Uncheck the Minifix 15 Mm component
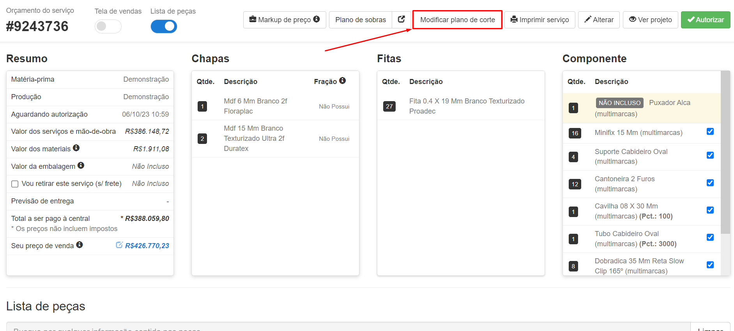 710,131
